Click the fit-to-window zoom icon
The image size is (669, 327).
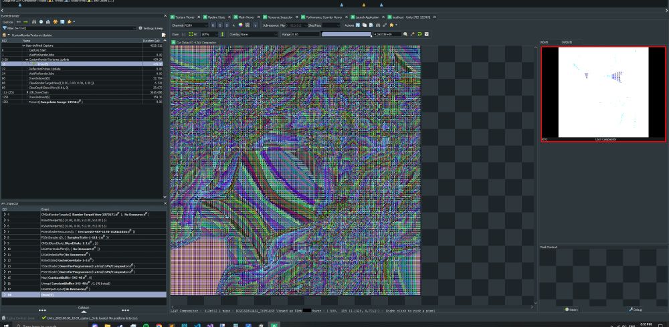coord(191,34)
